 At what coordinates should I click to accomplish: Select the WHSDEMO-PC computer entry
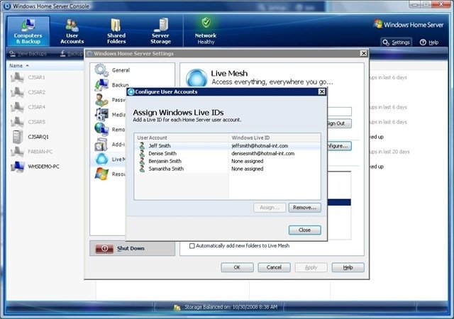tap(43, 167)
